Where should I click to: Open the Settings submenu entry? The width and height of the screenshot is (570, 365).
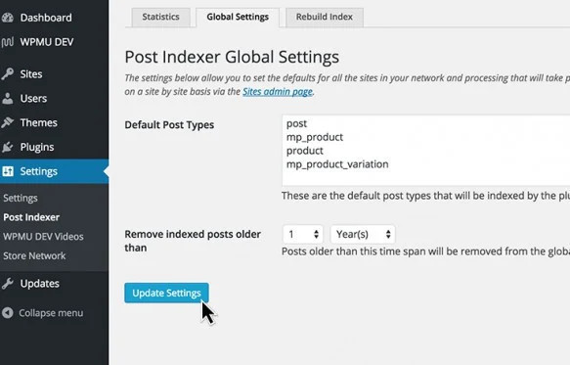coord(21,198)
